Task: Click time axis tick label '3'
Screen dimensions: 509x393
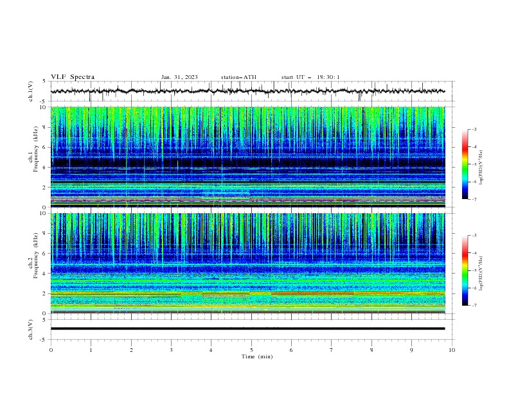Action: (x=171, y=350)
